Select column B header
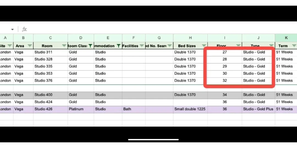 click(x=23, y=38)
